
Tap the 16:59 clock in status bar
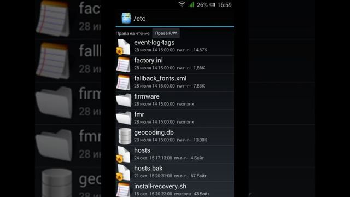coord(225,5)
